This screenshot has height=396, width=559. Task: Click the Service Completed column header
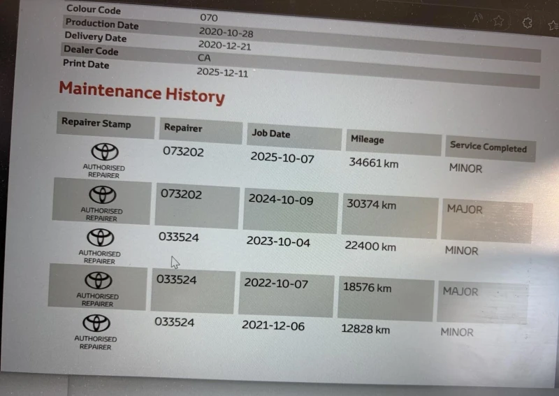click(491, 148)
